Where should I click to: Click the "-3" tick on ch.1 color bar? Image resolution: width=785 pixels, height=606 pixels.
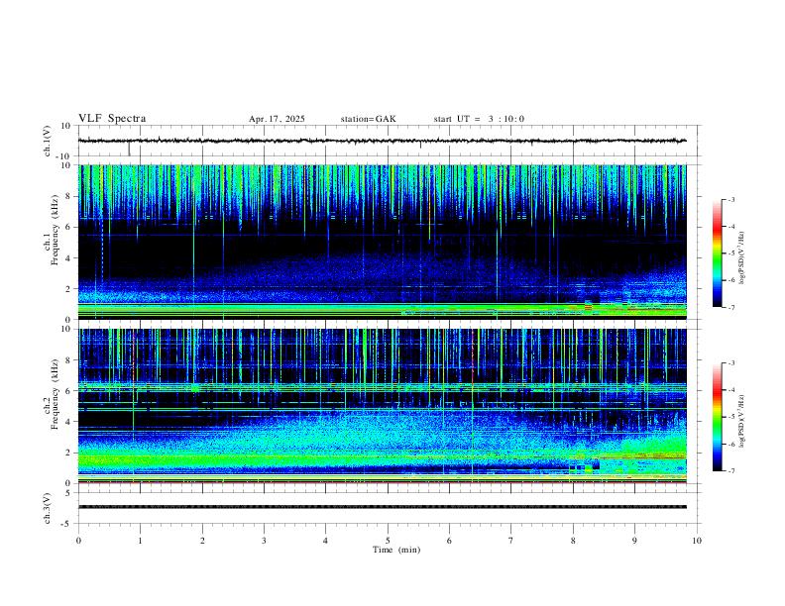(730, 199)
